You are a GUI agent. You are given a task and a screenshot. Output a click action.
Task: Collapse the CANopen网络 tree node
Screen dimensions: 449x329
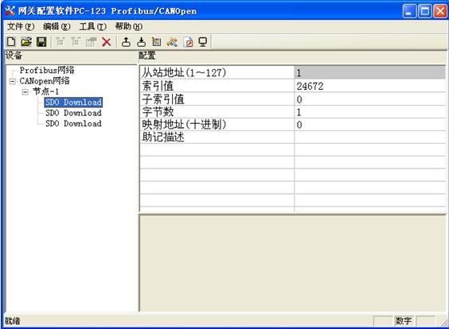[12, 82]
